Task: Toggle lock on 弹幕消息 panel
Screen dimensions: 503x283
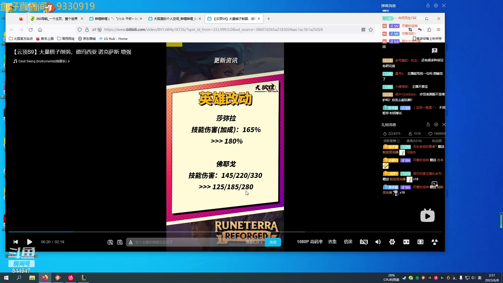Action: pos(428,6)
